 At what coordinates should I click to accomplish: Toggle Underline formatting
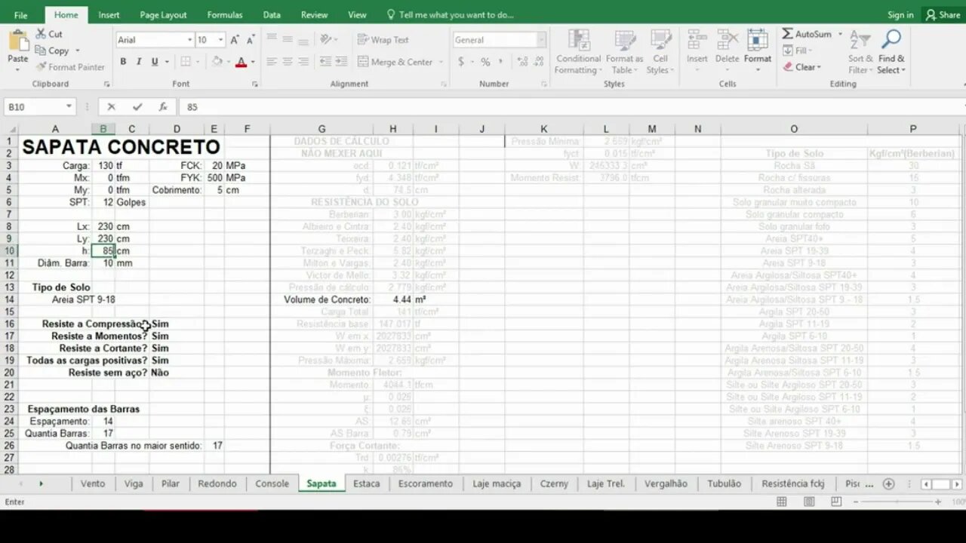pos(155,62)
